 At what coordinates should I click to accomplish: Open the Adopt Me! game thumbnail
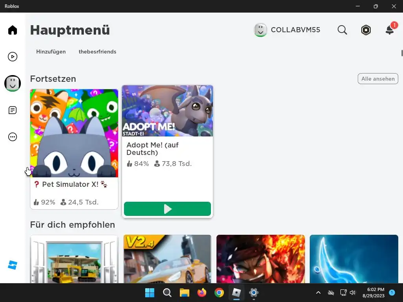click(x=167, y=111)
